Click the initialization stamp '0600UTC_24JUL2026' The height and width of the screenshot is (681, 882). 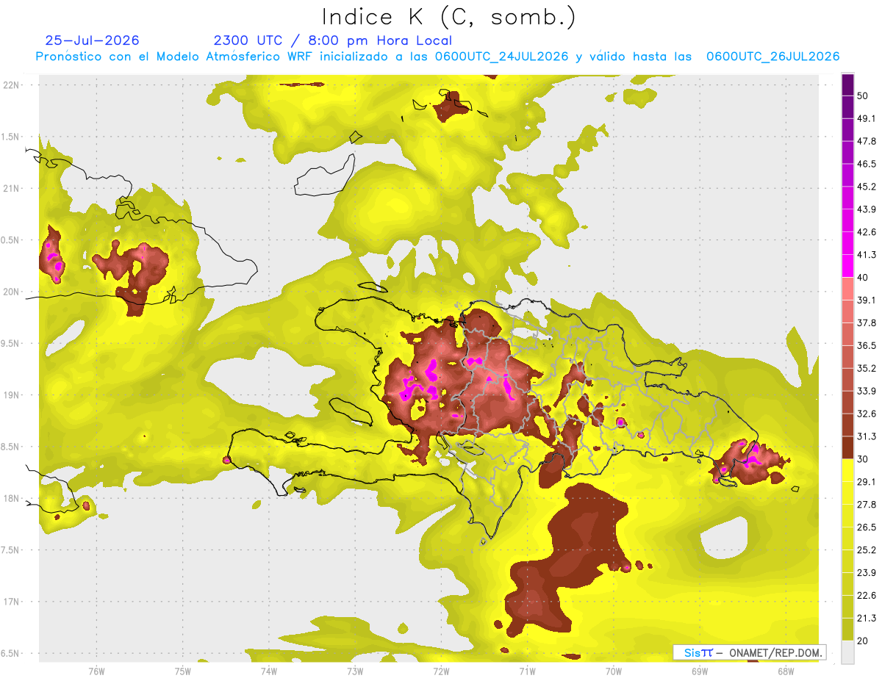tap(501, 57)
